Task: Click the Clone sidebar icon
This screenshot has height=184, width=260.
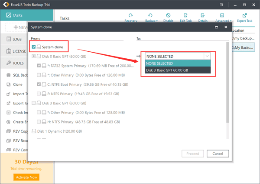Action: coord(8,84)
